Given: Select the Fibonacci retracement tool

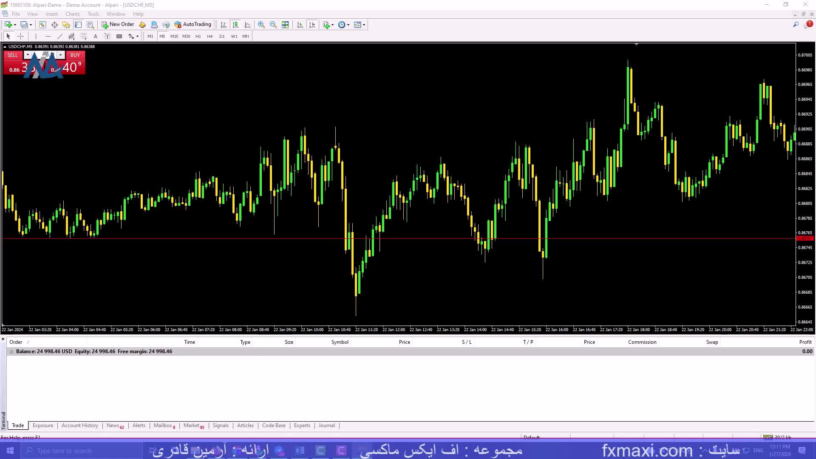Looking at the screenshot, I should [83, 37].
